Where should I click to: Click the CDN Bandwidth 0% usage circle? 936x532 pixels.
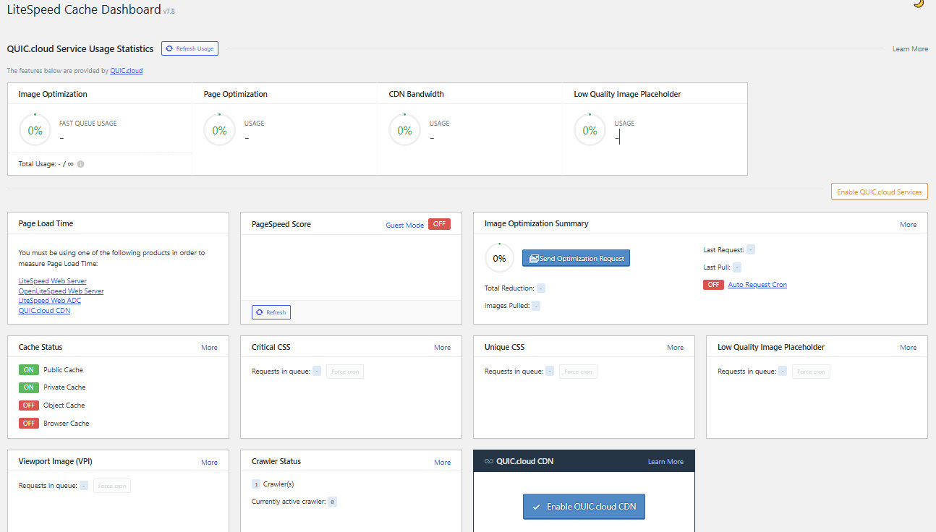pyautogui.click(x=404, y=131)
